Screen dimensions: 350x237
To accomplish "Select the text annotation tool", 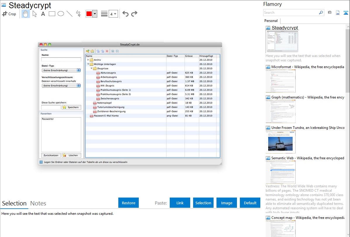I will pos(43,14).
